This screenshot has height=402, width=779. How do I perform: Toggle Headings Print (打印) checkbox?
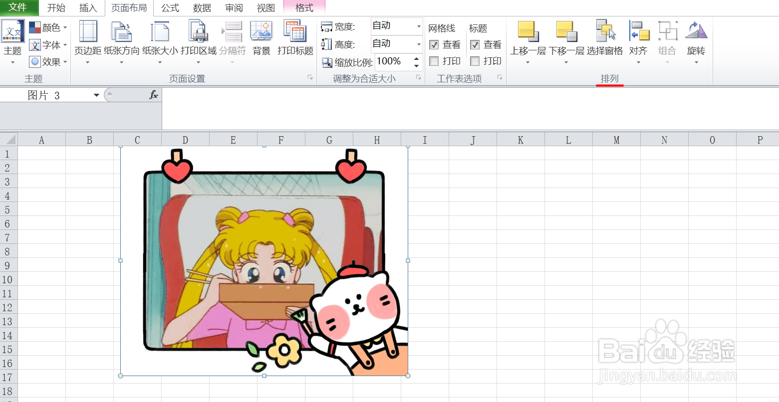click(x=475, y=61)
